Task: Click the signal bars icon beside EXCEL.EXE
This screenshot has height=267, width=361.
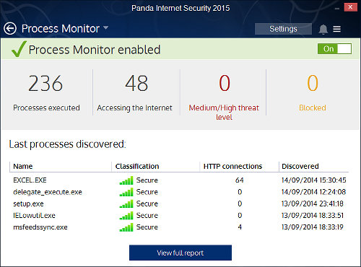Action: [126, 180]
